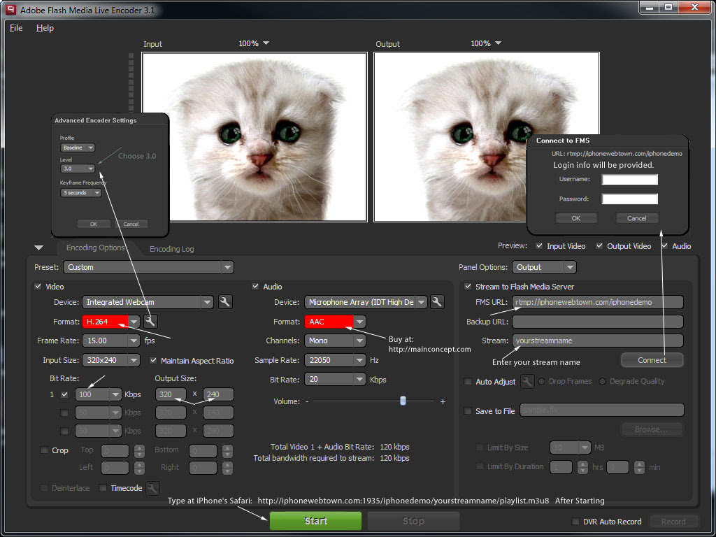Open Sample Rate 22050 dropdown
The height and width of the screenshot is (537, 716).
tap(335, 360)
